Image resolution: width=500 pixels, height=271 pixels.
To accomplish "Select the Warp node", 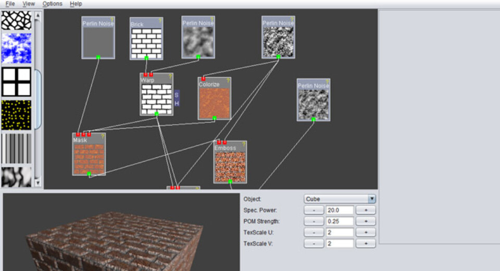I will point(156,97).
